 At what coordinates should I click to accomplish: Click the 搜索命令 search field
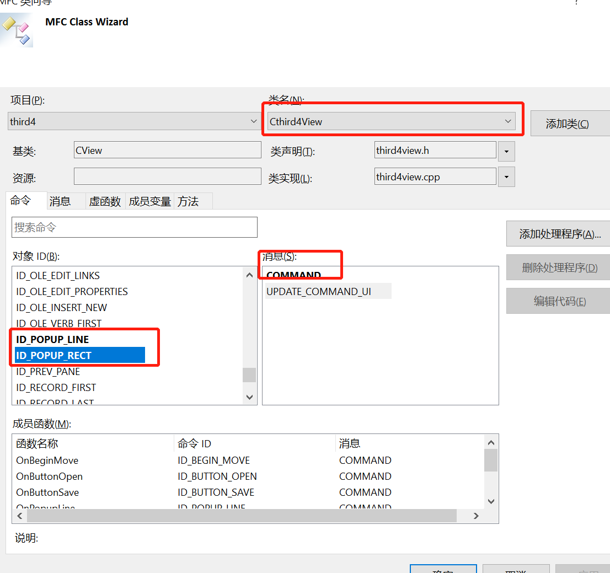(x=134, y=227)
